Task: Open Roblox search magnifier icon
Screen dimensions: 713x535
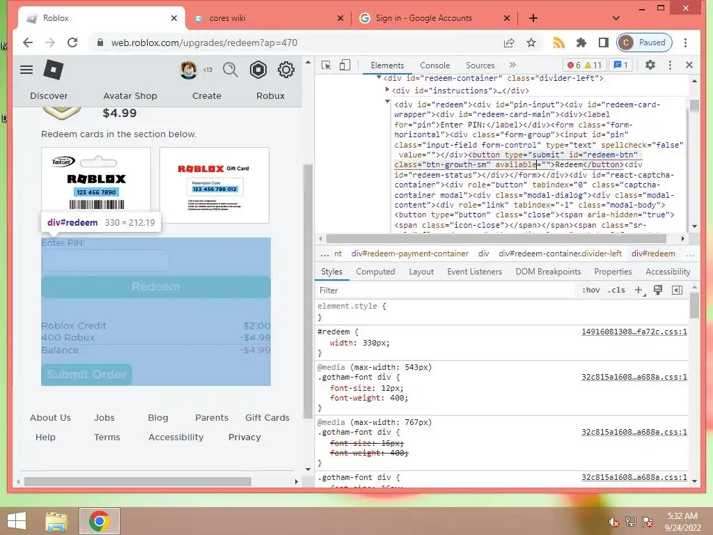Action: (x=230, y=70)
